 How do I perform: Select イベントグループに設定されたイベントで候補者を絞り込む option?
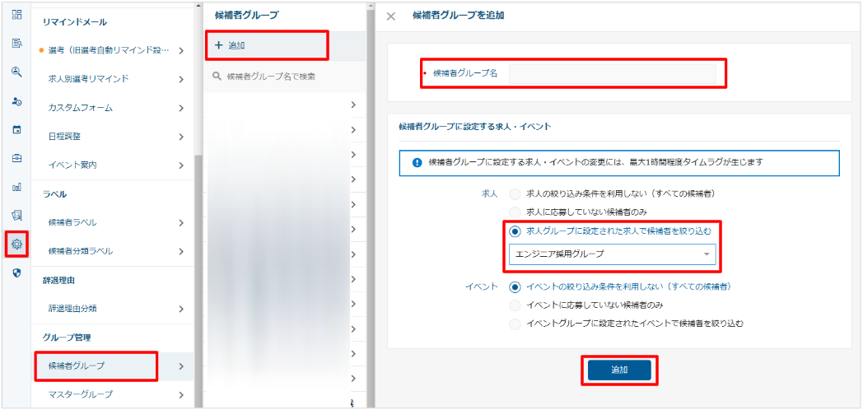pos(515,324)
